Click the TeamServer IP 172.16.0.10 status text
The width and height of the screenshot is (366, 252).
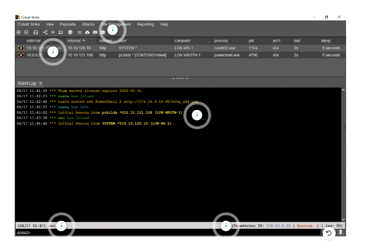(262, 225)
